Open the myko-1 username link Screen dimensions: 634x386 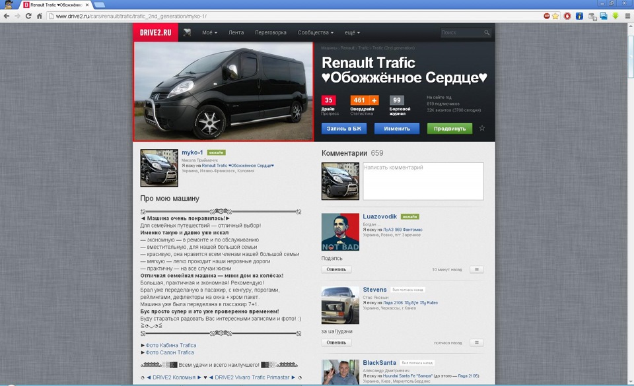click(192, 152)
